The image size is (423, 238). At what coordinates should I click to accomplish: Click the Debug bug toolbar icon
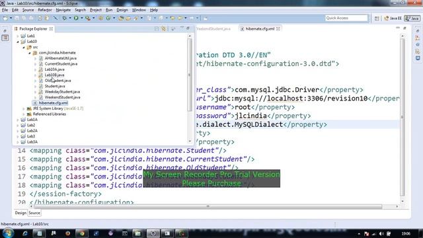click(65, 18)
